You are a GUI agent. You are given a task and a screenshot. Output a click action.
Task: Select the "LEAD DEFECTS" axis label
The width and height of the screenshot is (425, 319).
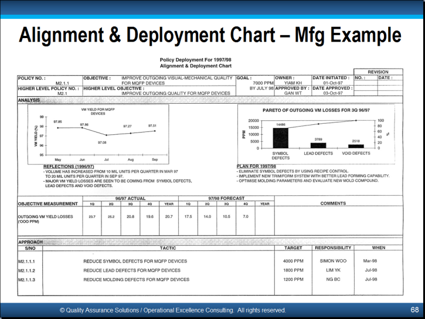[318, 154]
